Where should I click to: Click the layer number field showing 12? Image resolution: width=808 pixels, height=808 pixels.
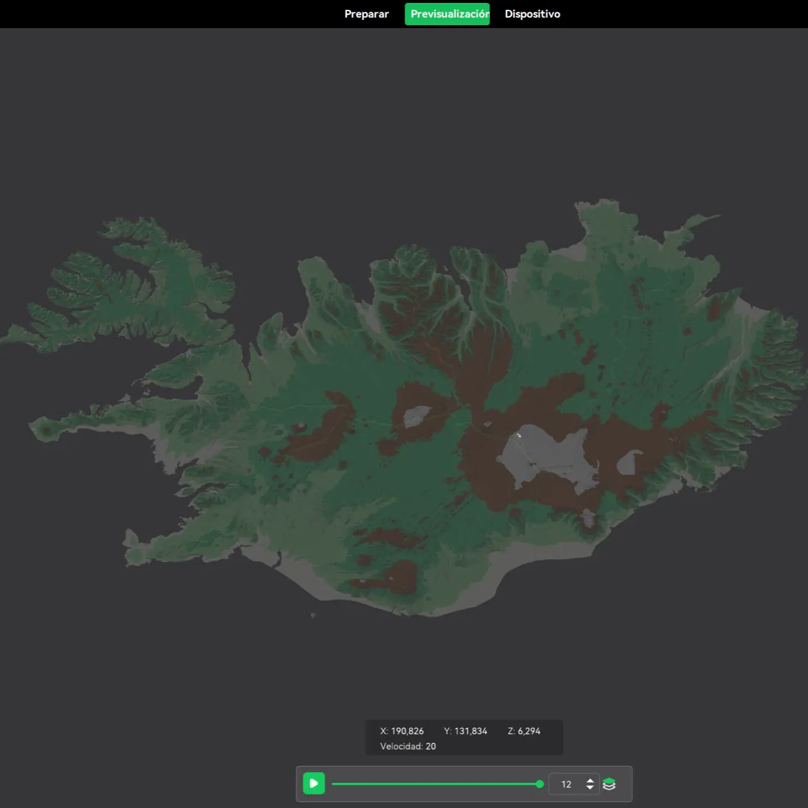tap(574, 784)
